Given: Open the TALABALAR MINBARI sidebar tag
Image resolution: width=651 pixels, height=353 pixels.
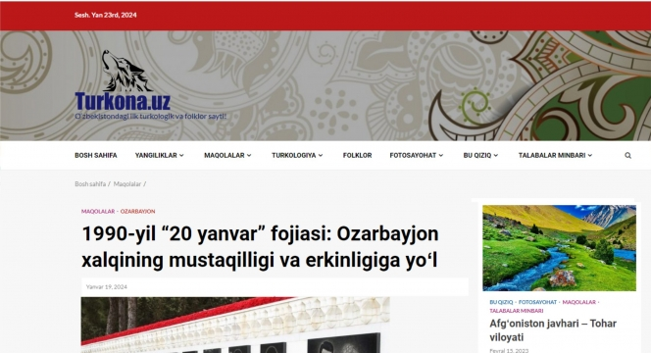Looking at the screenshot, I should (x=516, y=311).
